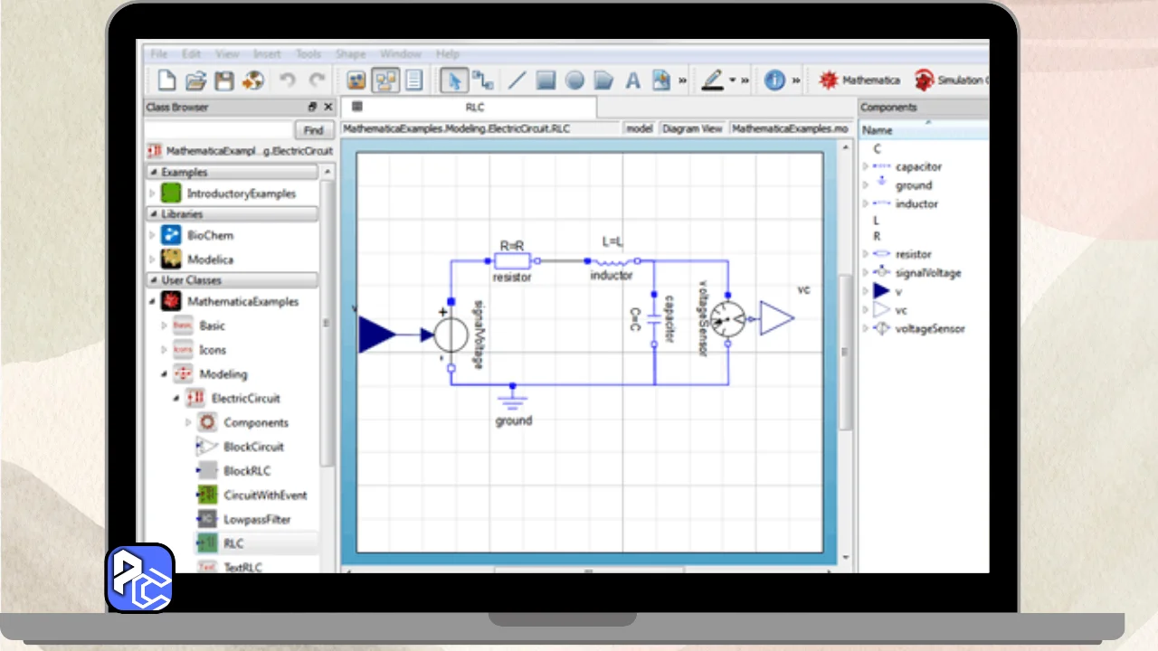
Task: Expand the Icons package arrow
Action: pyautogui.click(x=165, y=350)
